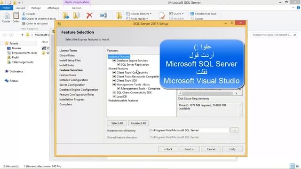The image size is (301, 169).
Task: Click the browse button for instance root directory
Action: click(x=235, y=131)
